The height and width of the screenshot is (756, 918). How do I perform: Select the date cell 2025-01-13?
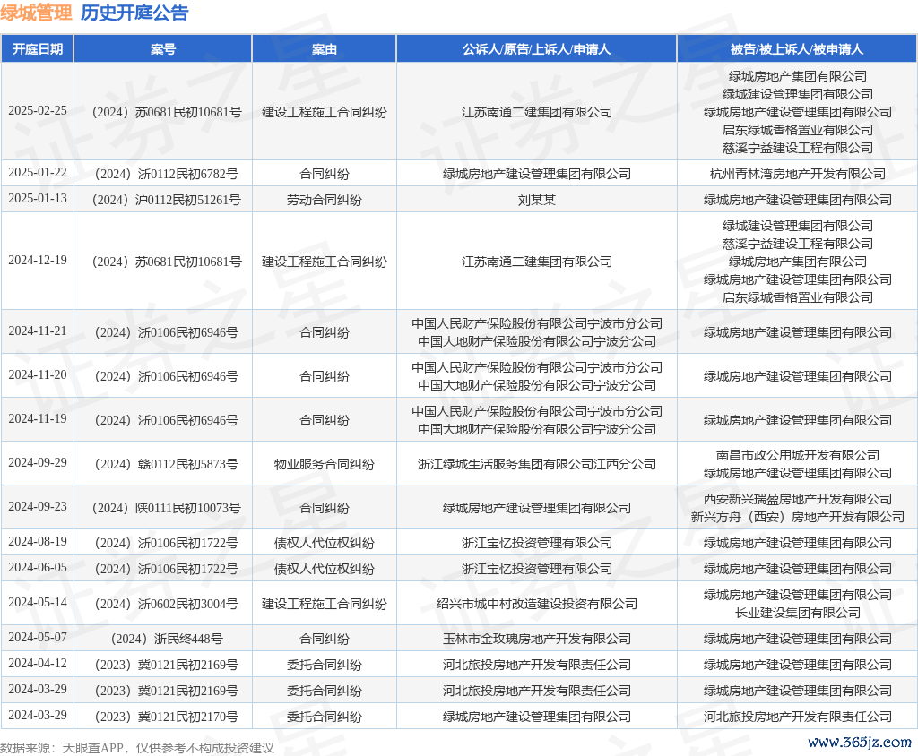(38, 198)
